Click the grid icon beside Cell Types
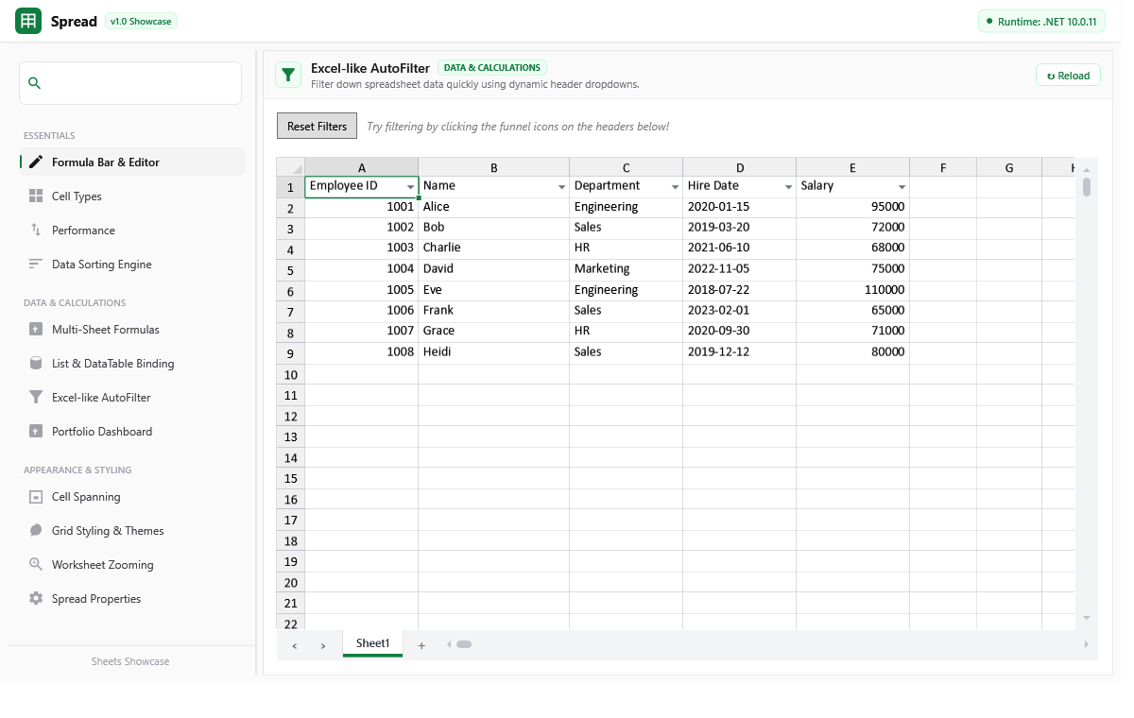This screenshot has width=1134, height=718. (x=36, y=197)
